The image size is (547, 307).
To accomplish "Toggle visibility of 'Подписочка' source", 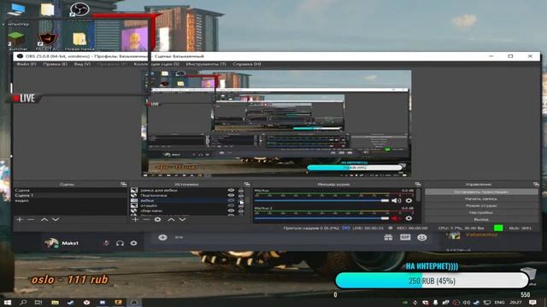I will [231, 195].
